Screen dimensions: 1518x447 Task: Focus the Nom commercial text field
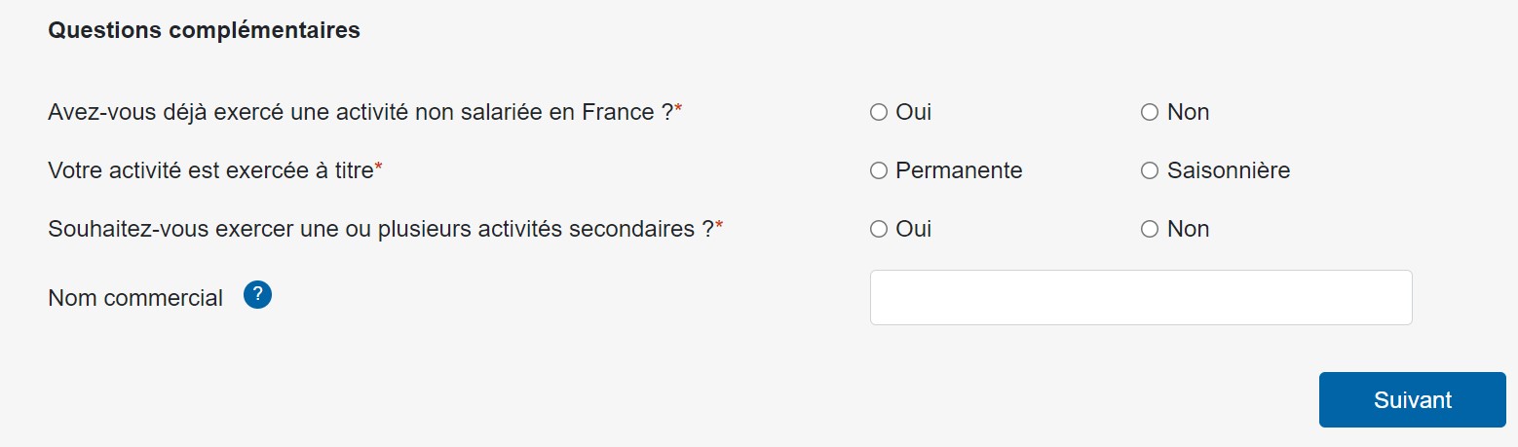click(1141, 297)
